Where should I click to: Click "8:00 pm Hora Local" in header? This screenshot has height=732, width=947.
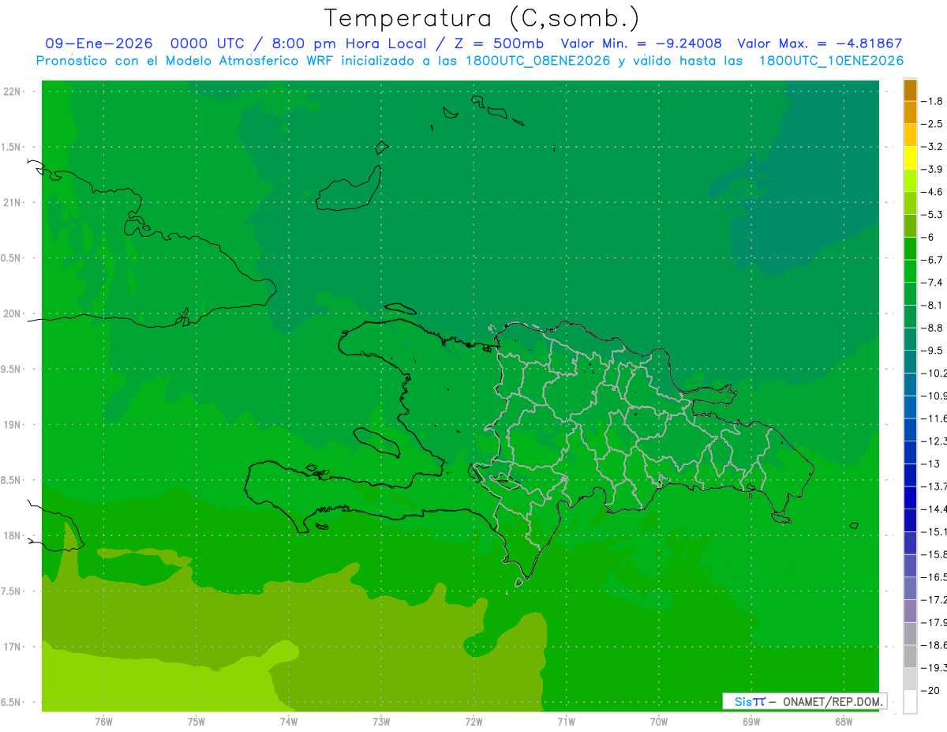coord(349,43)
